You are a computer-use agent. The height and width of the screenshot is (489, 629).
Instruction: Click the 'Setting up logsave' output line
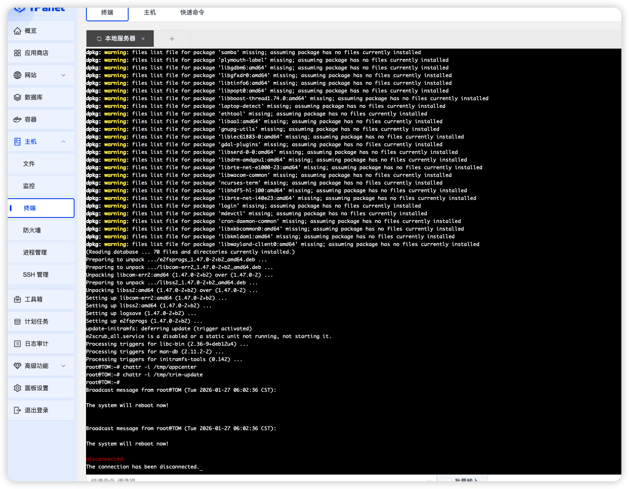click(x=141, y=313)
